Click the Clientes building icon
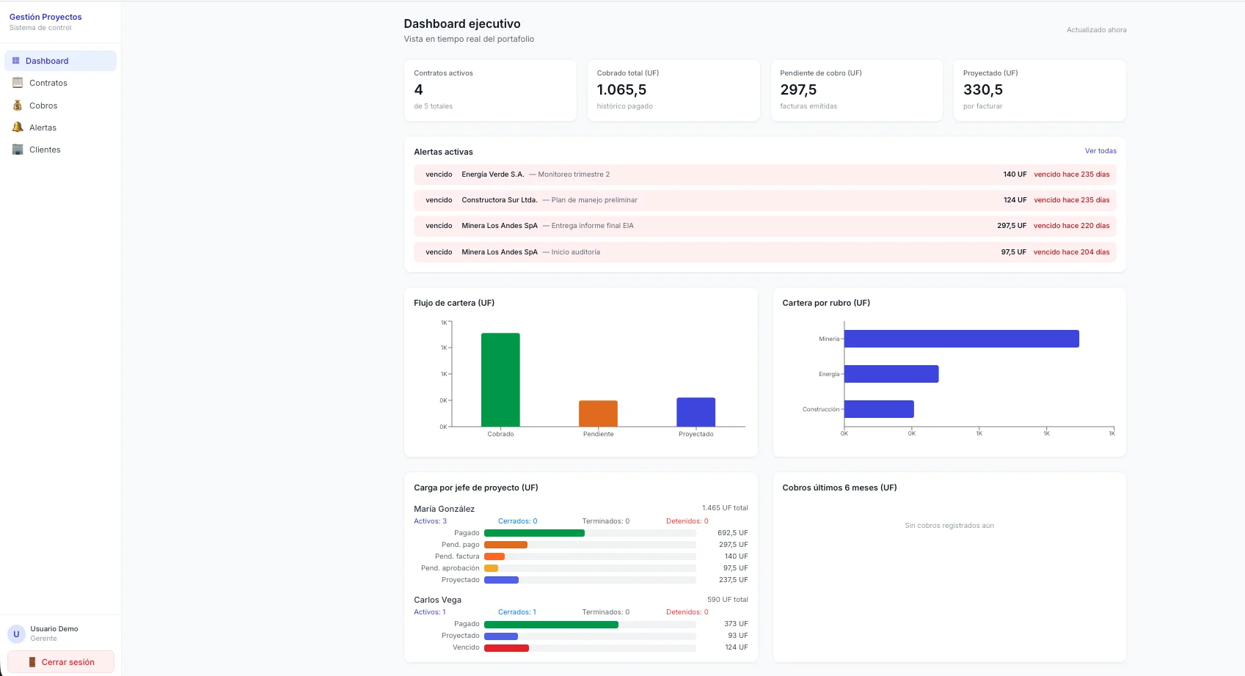Screen dimensions: 1245x676 coord(18,150)
